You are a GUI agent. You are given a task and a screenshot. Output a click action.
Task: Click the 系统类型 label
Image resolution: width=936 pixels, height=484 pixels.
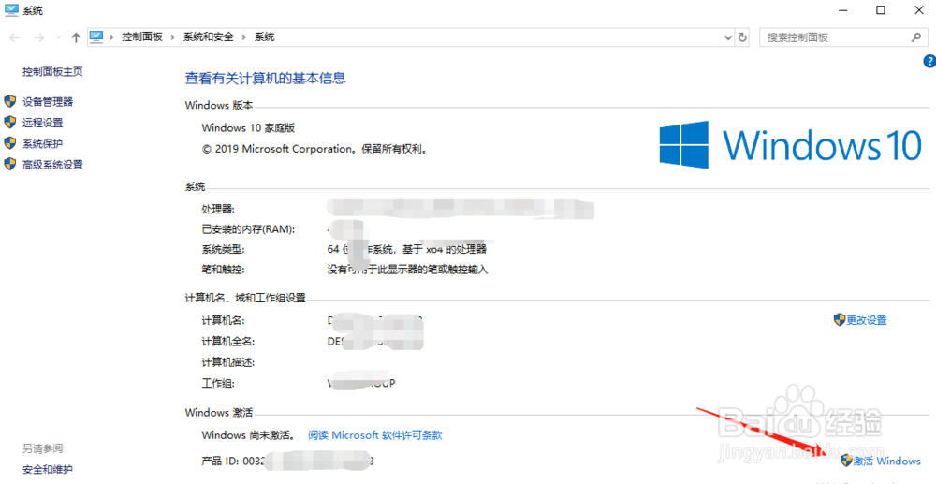tap(224, 249)
